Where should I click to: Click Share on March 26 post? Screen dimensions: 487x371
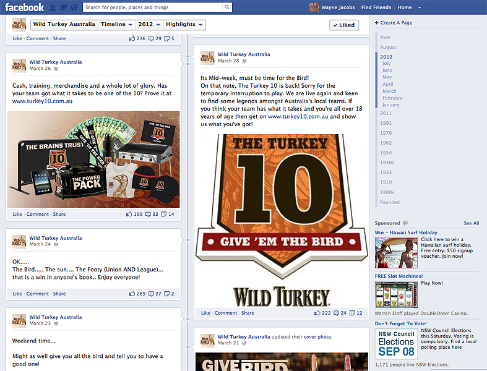[59, 214]
